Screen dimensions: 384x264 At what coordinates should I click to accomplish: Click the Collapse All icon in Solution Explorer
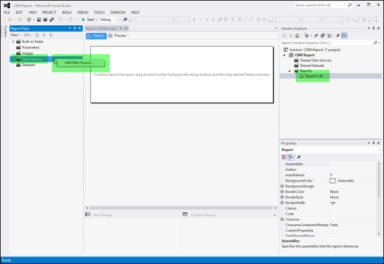(x=321, y=36)
